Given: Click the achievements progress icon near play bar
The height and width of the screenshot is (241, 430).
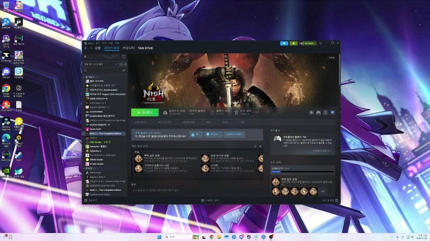Looking at the screenshot, I should 236,112.
